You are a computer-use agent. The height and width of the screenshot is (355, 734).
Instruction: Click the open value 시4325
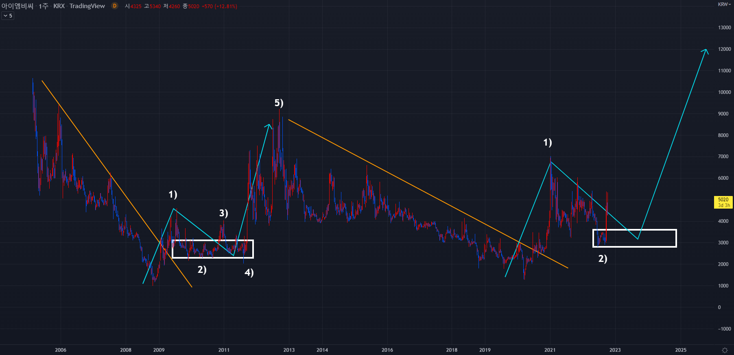coord(133,6)
